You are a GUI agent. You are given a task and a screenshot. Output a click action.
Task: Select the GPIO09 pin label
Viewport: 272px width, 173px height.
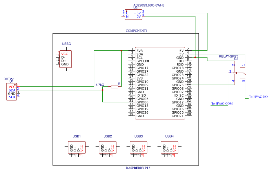[x=142, y=85]
